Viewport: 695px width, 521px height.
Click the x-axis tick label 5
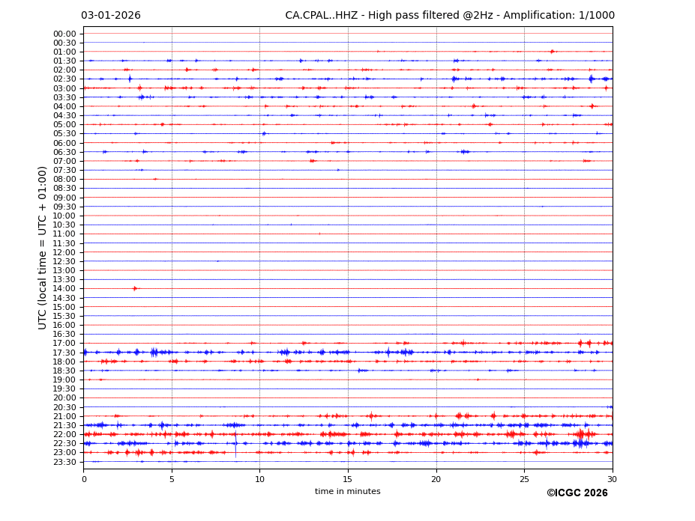[x=172, y=479]
